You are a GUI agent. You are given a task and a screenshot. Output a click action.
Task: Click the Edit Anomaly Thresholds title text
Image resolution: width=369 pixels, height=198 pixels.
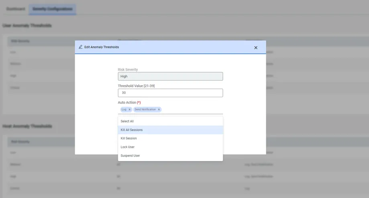[102, 47]
